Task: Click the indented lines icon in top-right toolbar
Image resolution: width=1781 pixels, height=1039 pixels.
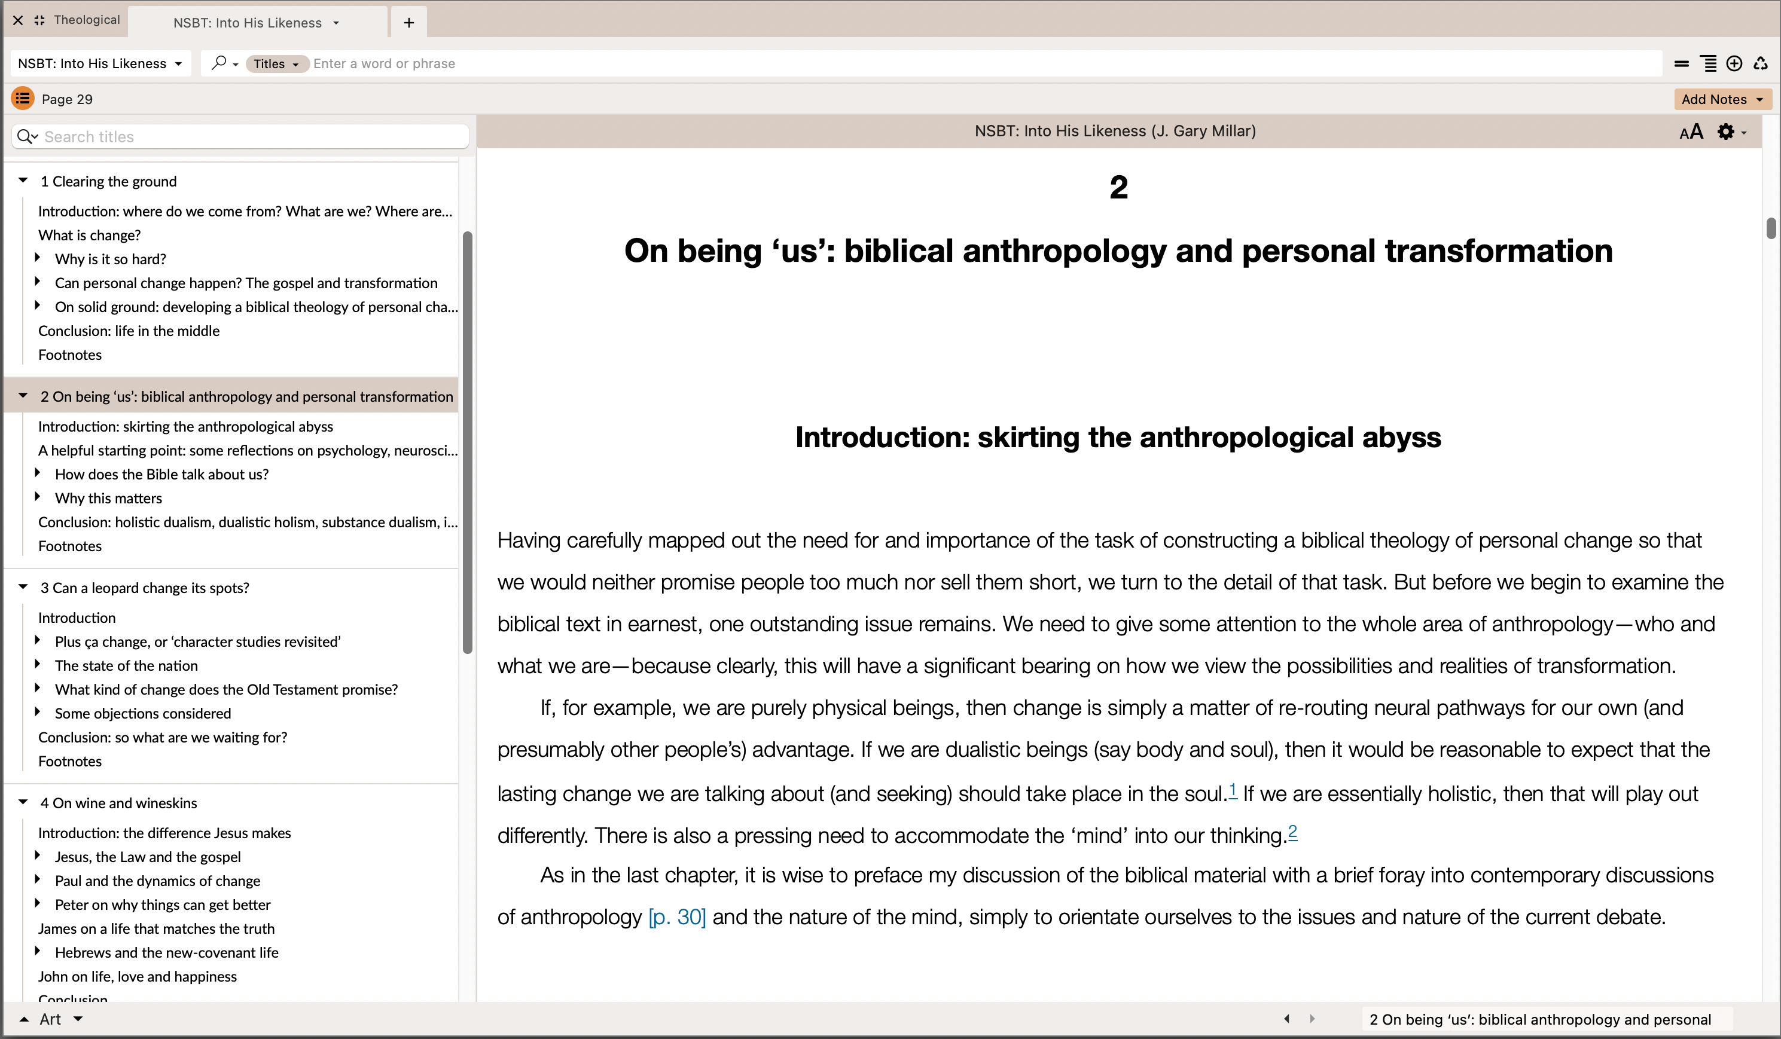Action: point(1708,63)
